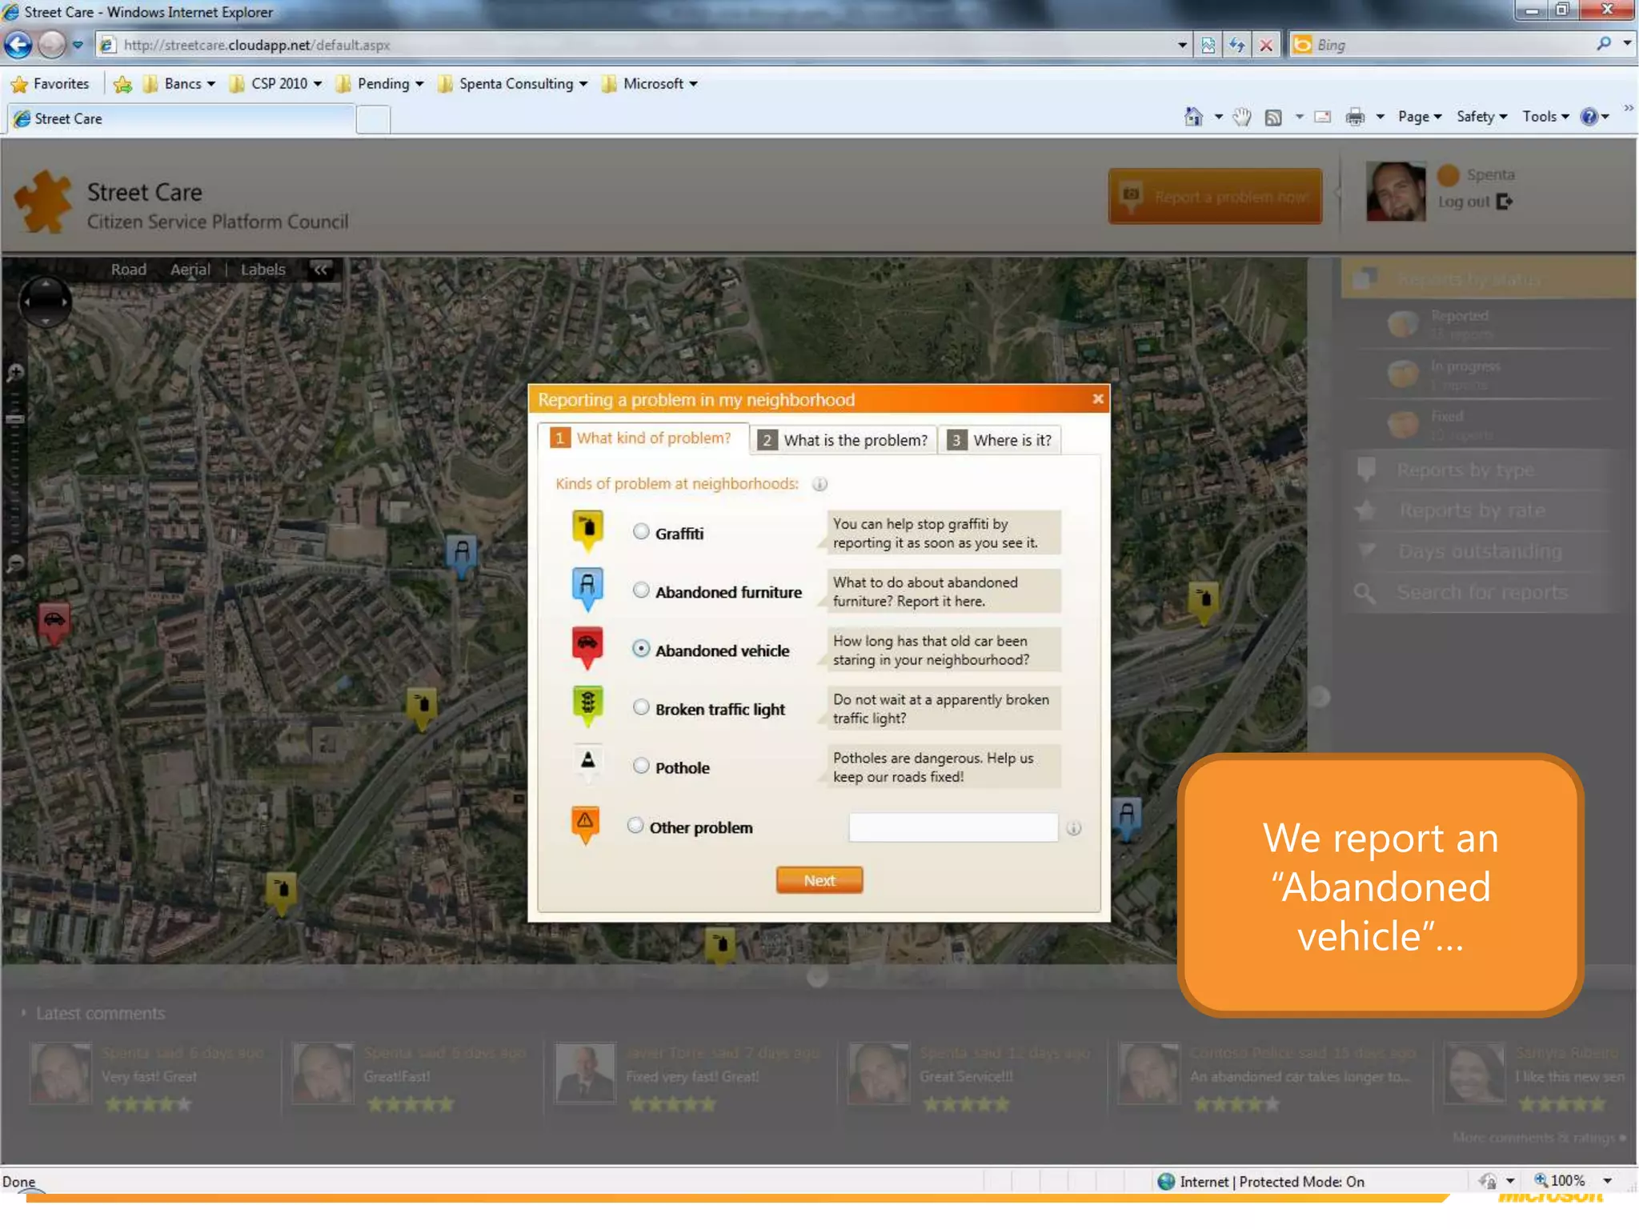Select the Other problem radio button
The width and height of the screenshot is (1639, 1229).
(x=635, y=825)
